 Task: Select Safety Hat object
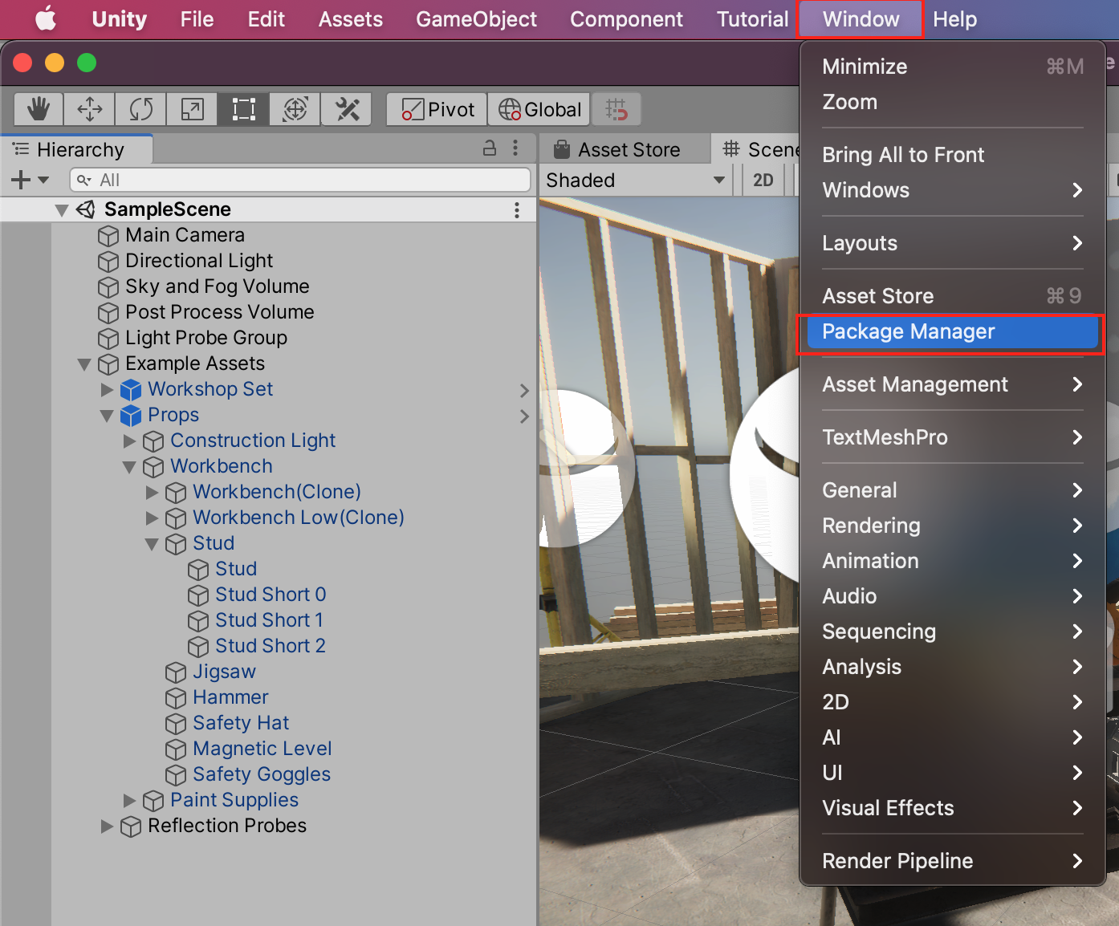(241, 723)
